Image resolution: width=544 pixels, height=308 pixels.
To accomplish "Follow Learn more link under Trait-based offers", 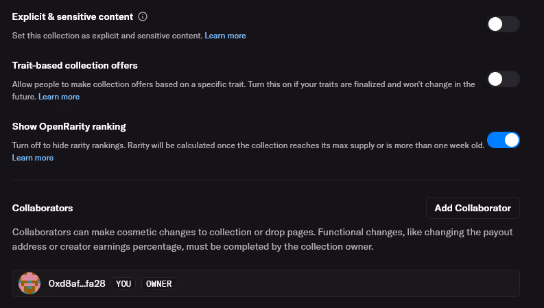I will (59, 97).
